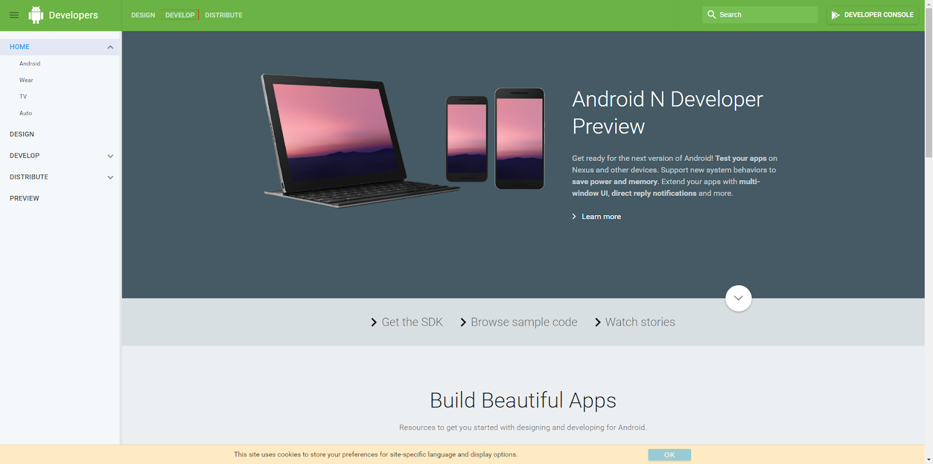
Task: Collapse the HOME section in sidebar
Action: point(110,47)
